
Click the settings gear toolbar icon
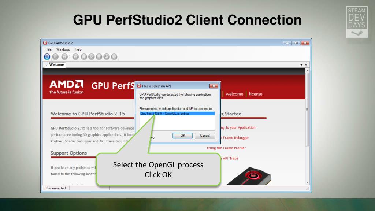tap(114, 57)
